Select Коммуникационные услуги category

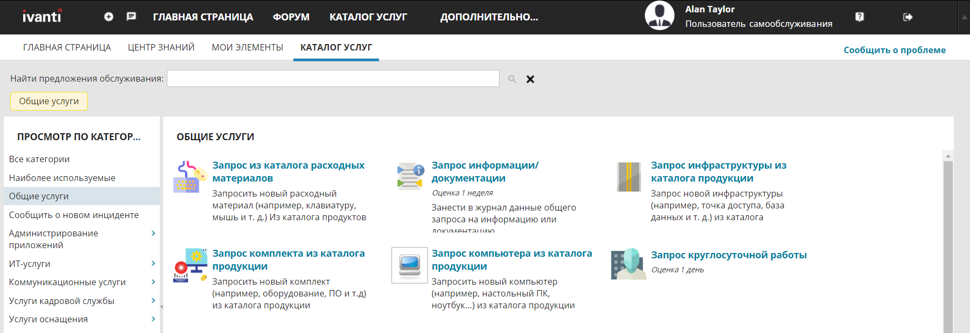67,282
